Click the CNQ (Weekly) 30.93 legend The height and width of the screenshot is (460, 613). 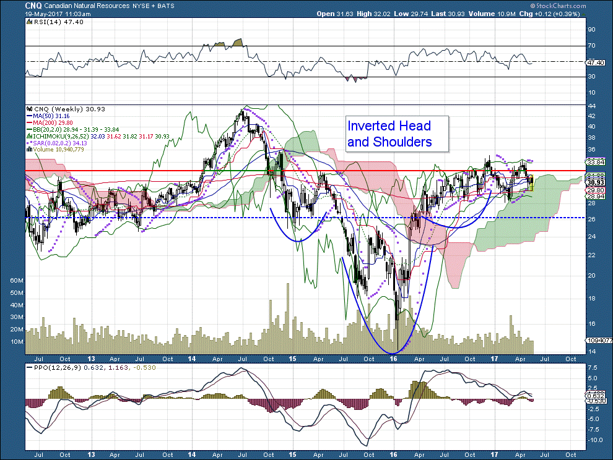pos(69,109)
